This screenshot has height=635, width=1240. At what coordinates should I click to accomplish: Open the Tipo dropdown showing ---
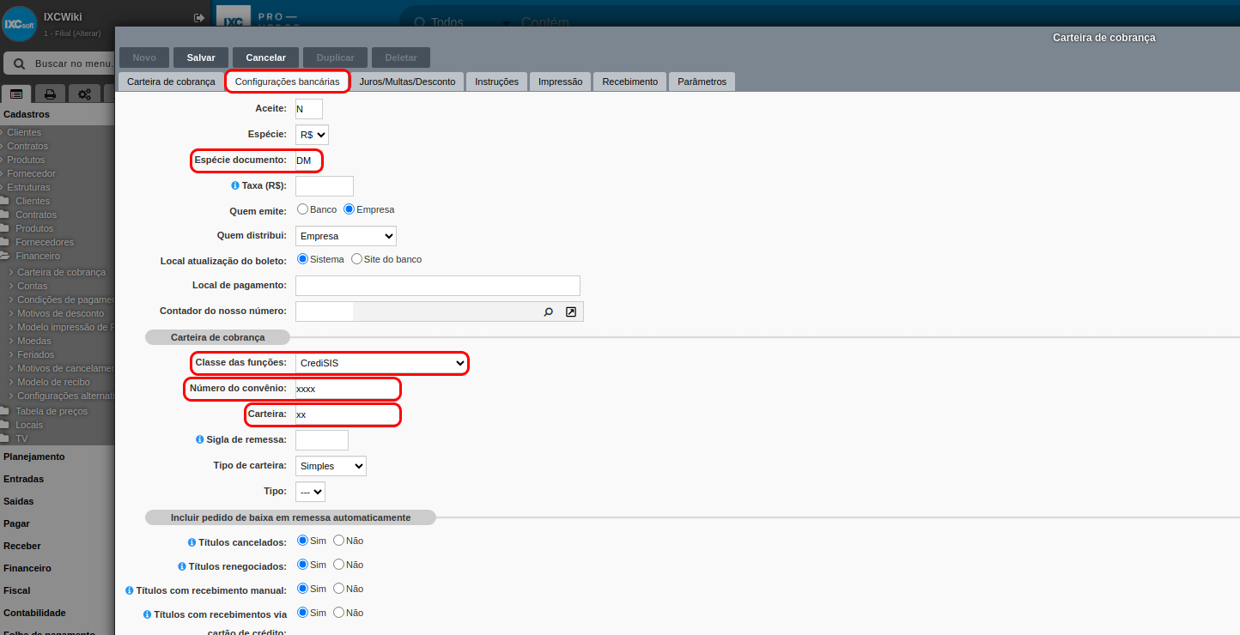point(310,492)
